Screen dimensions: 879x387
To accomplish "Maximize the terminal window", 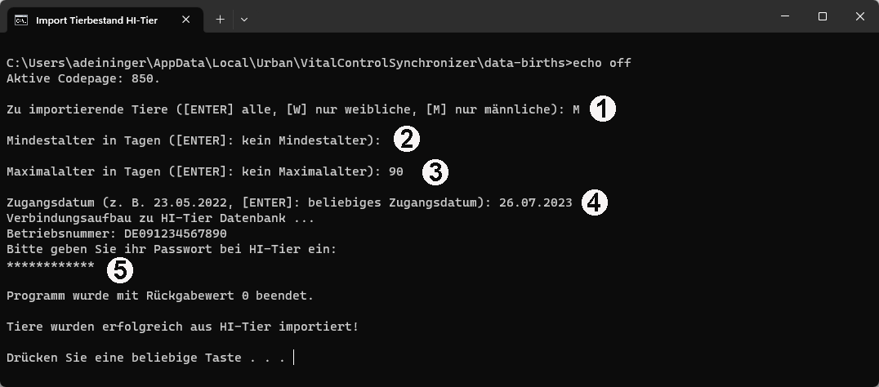I will pos(823,17).
